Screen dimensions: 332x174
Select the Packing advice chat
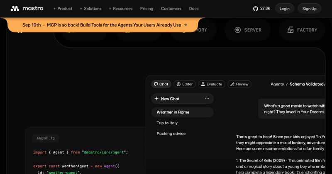[171, 134]
